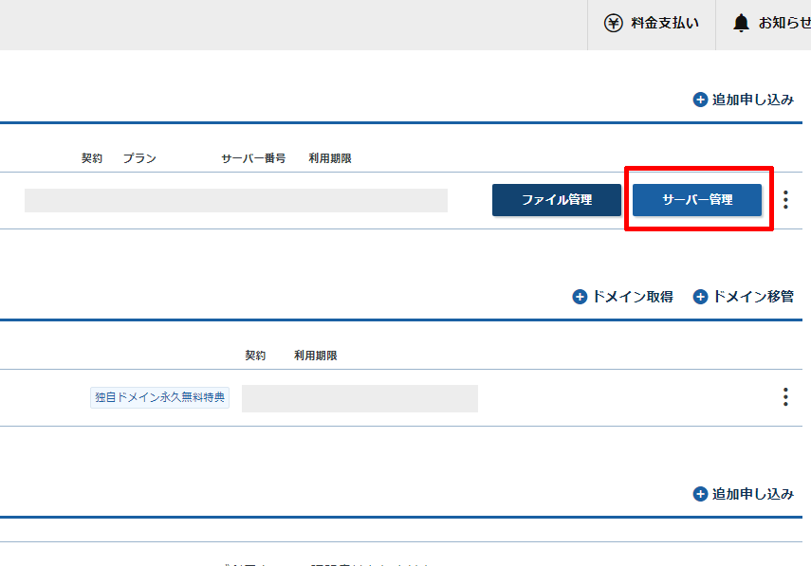The image size is (811, 566).
Task: Click 利用期限 header in the server table
Action: click(330, 158)
